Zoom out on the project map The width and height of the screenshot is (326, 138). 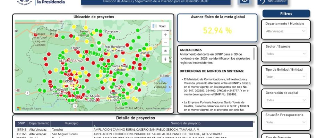[165, 42]
